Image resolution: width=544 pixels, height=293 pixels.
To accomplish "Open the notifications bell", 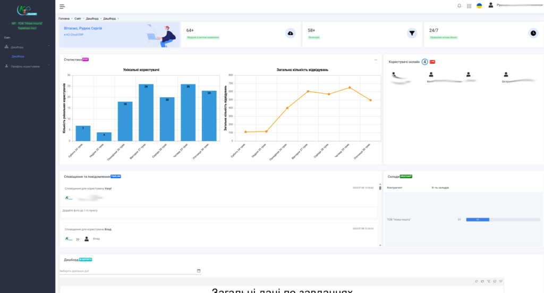I will (459, 6).
